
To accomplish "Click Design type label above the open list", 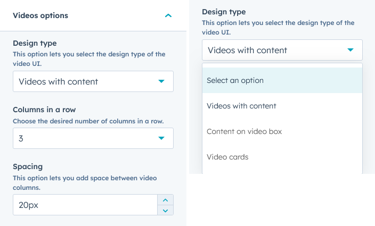I will coord(224,12).
